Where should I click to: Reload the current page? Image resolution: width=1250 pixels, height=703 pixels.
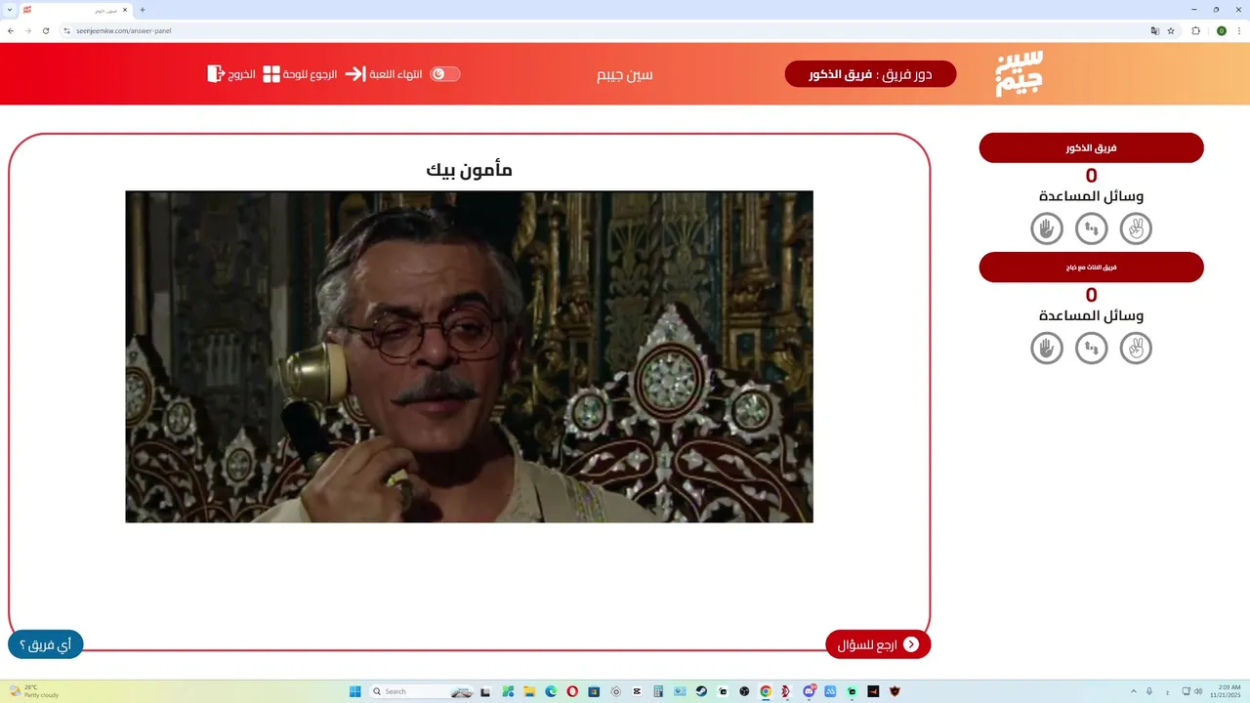pos(45,30)
